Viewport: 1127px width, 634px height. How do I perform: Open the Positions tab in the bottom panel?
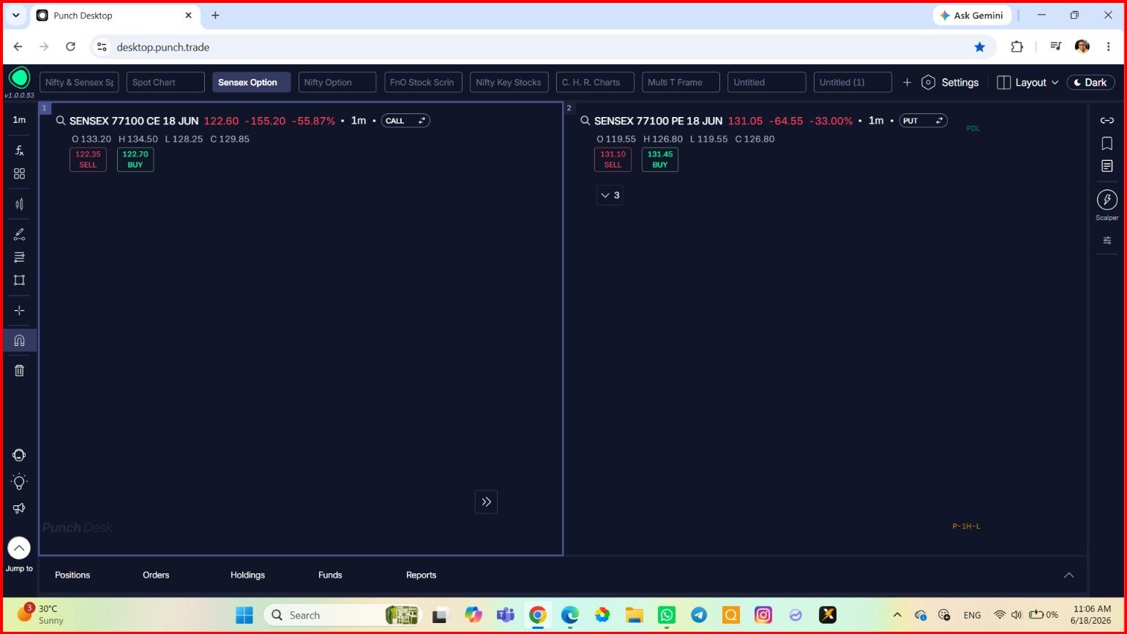click(x=72, y=575)
